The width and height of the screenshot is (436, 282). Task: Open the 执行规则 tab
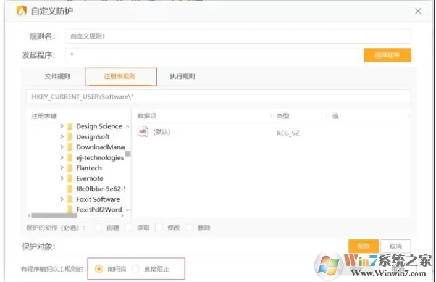tap(182, 77)
